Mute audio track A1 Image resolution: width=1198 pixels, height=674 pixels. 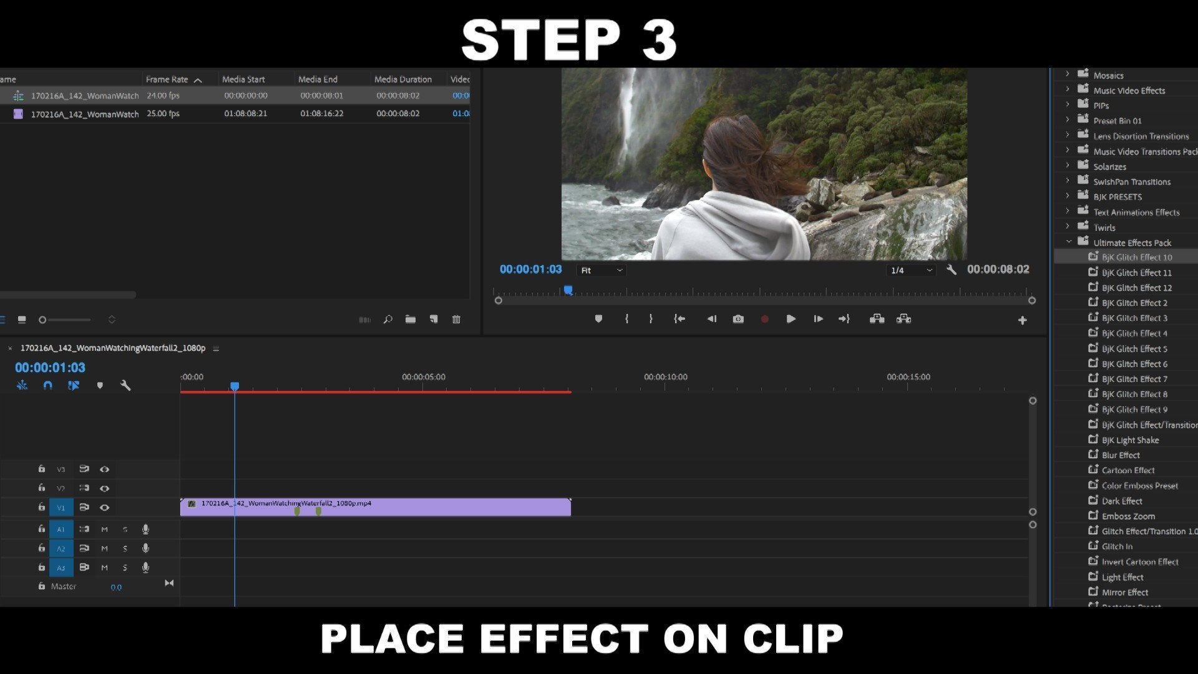click(x=104, y=529)
